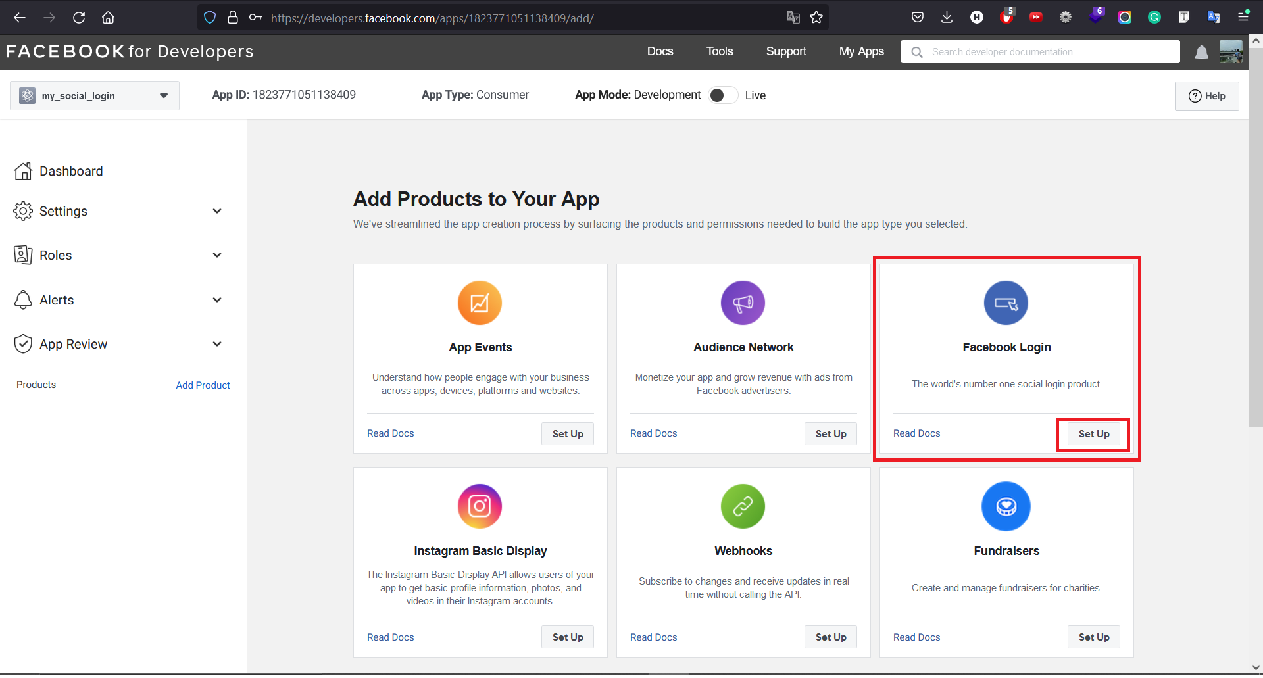Click the App Events orange icon
1263x678 pixels.
pyautogui.click(x=480, y=303)
